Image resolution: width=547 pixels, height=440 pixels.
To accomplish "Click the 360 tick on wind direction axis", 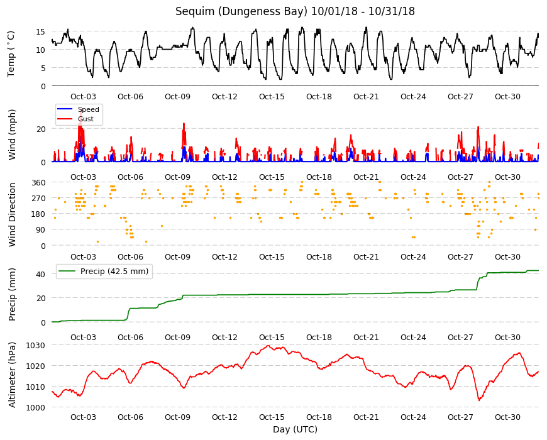I will (x=38, y=183).
